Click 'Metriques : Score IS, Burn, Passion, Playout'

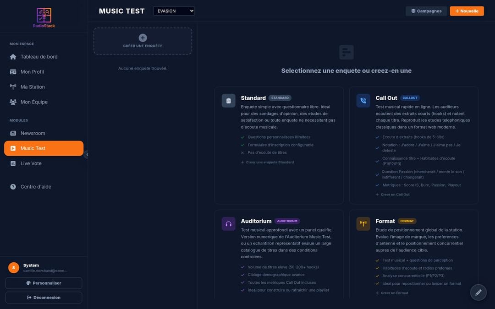422,185
